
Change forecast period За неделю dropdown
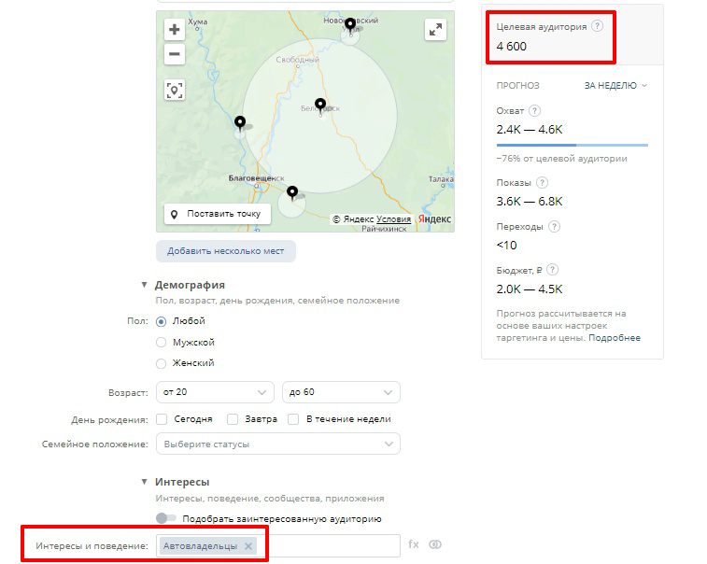[x=615, y=86]
